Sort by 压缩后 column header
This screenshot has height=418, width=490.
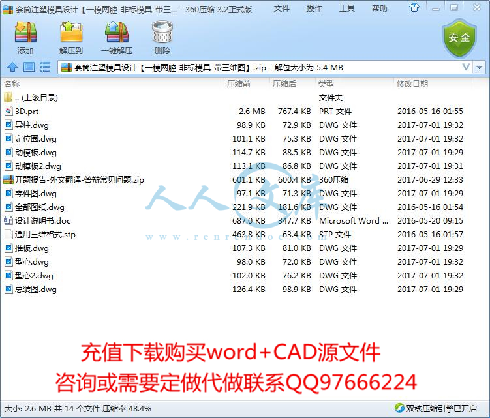click(x=284, y=83)
